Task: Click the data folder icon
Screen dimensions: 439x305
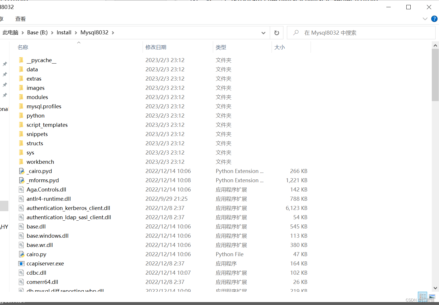Action: [x=21, y=69]
